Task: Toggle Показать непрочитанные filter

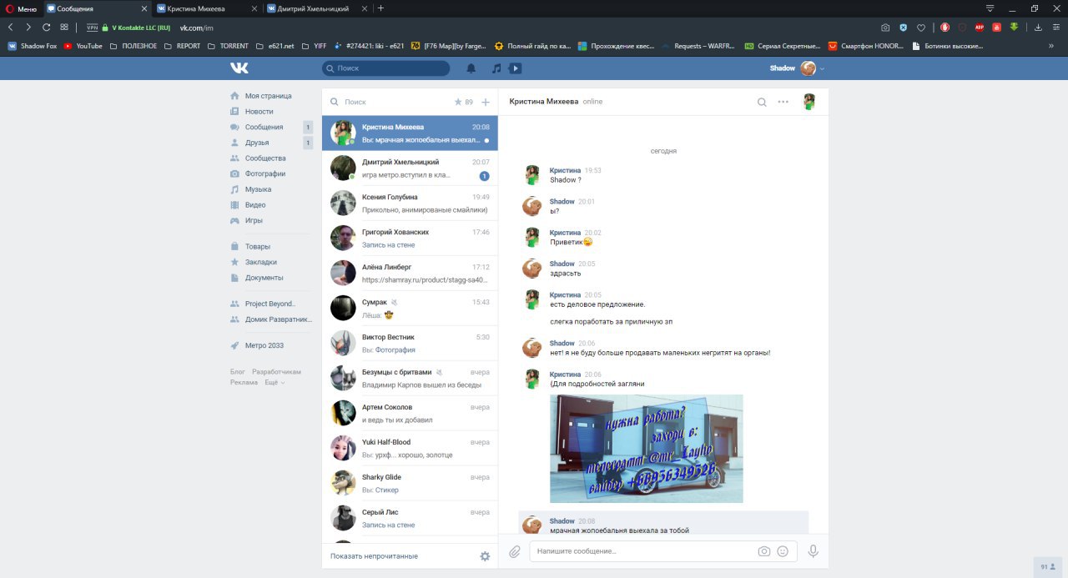Action: (374, 556)
